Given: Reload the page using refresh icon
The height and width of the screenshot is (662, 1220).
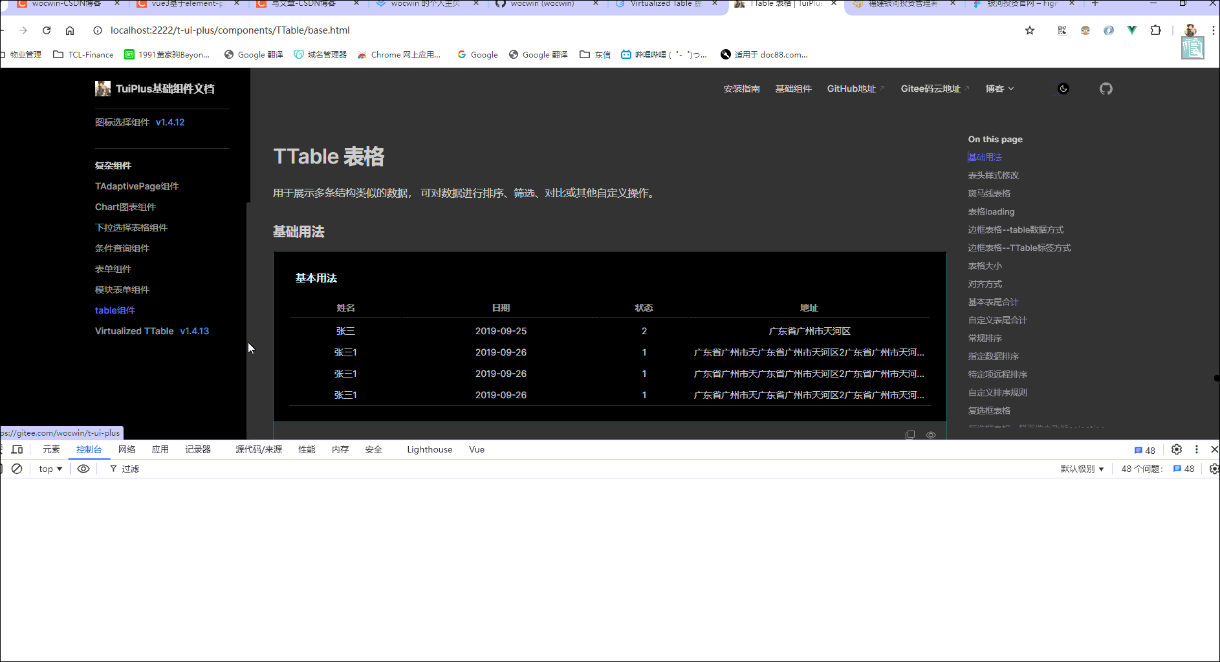Looking at the screenshot, I should pos(47,30).
